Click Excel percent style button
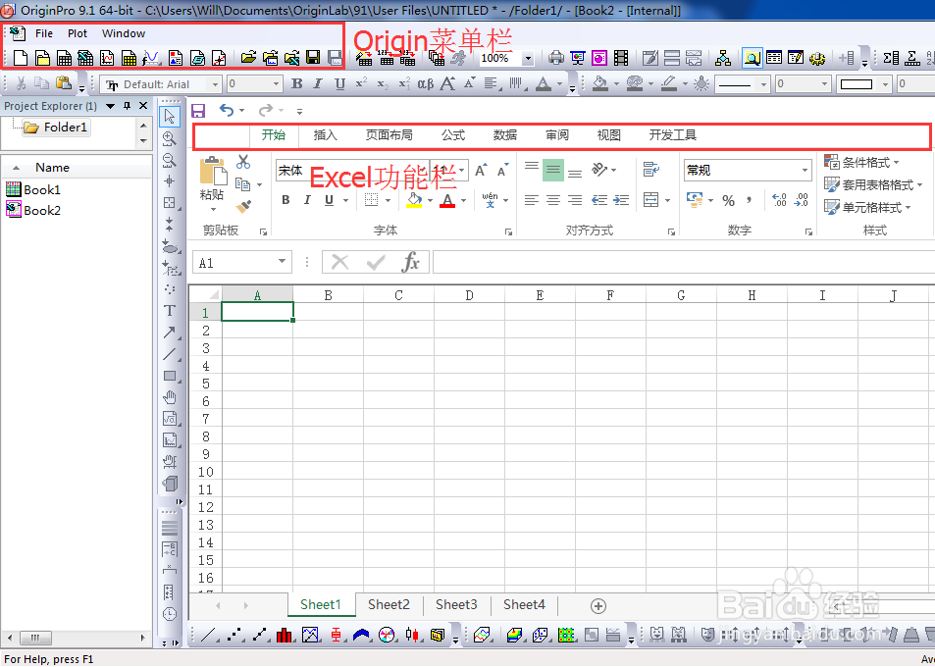The image size is (935, 667). pos(728,200)
